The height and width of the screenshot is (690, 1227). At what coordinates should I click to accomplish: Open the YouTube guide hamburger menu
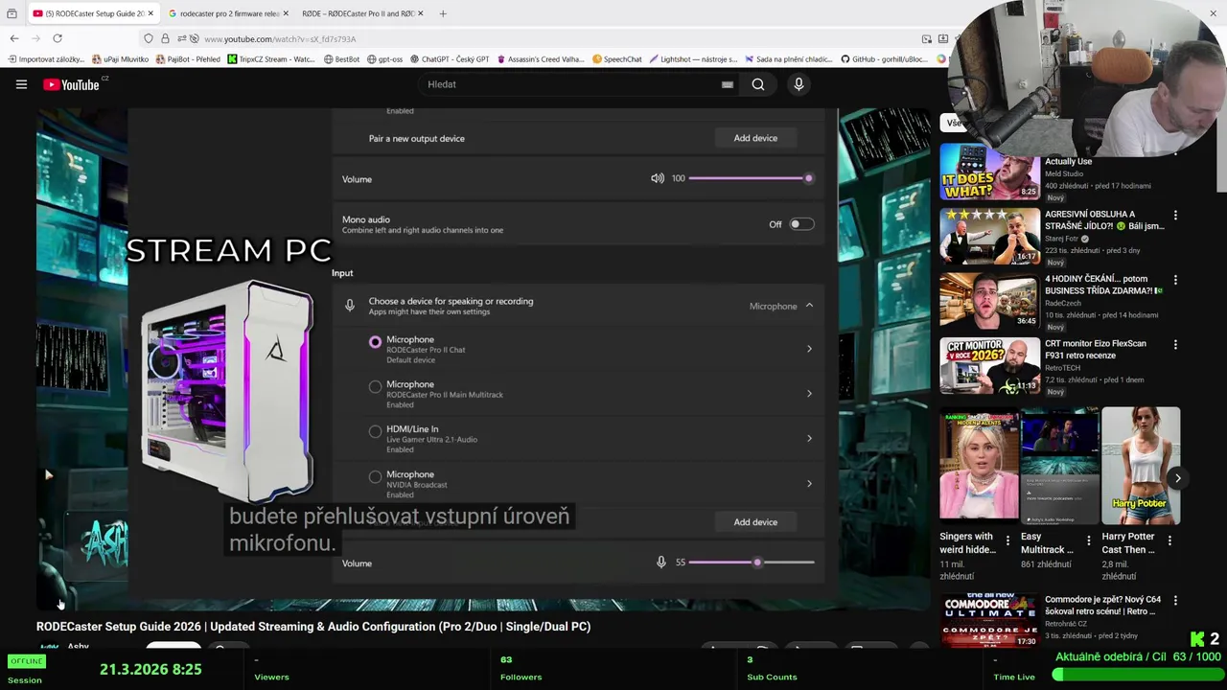(21, 84)
